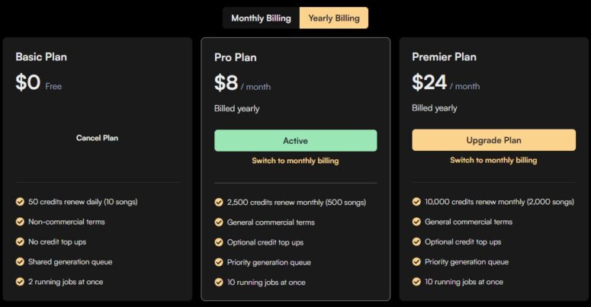Click check icon beside 2,500 credits renew monthly
The image size is (591, 307).
tap(219, 203)
